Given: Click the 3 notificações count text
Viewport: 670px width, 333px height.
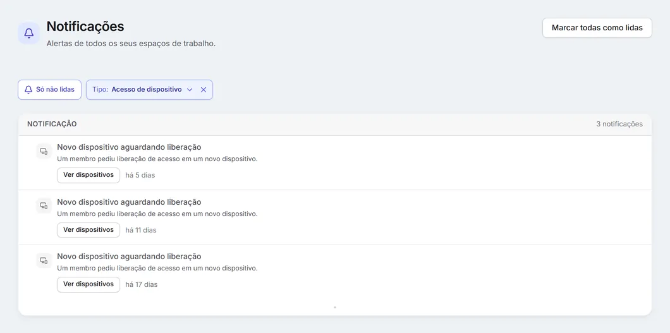Looking at the screenshot, I should [619, 124].
